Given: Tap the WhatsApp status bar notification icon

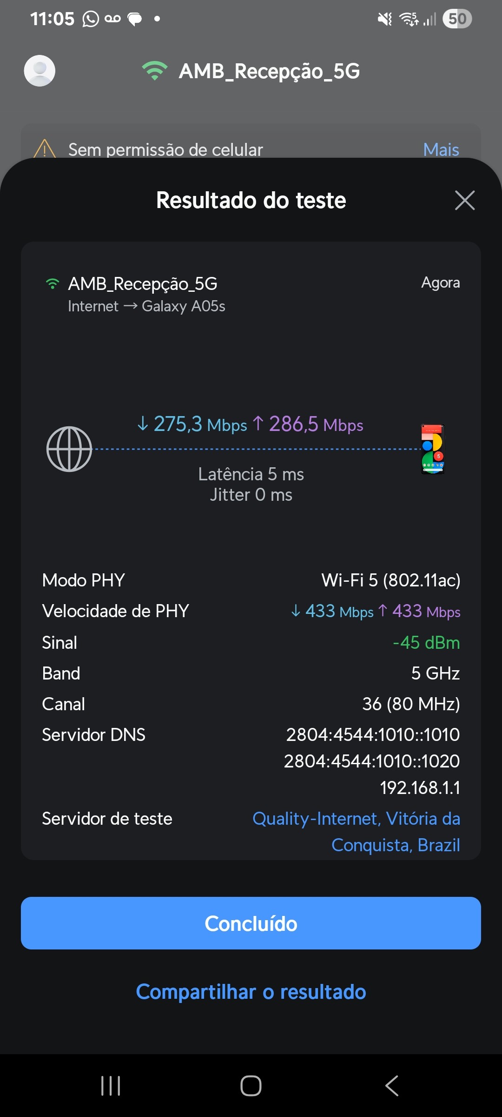Looking at the screenshot, I should [x=91, y=19].
